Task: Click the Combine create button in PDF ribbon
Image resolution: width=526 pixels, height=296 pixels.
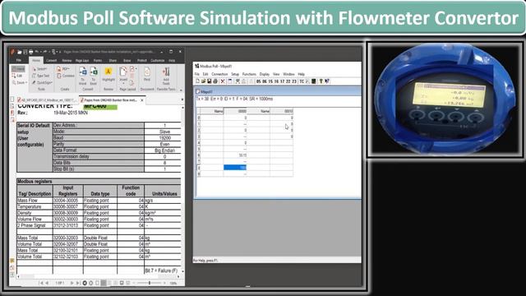Action: tap(66, 76)
